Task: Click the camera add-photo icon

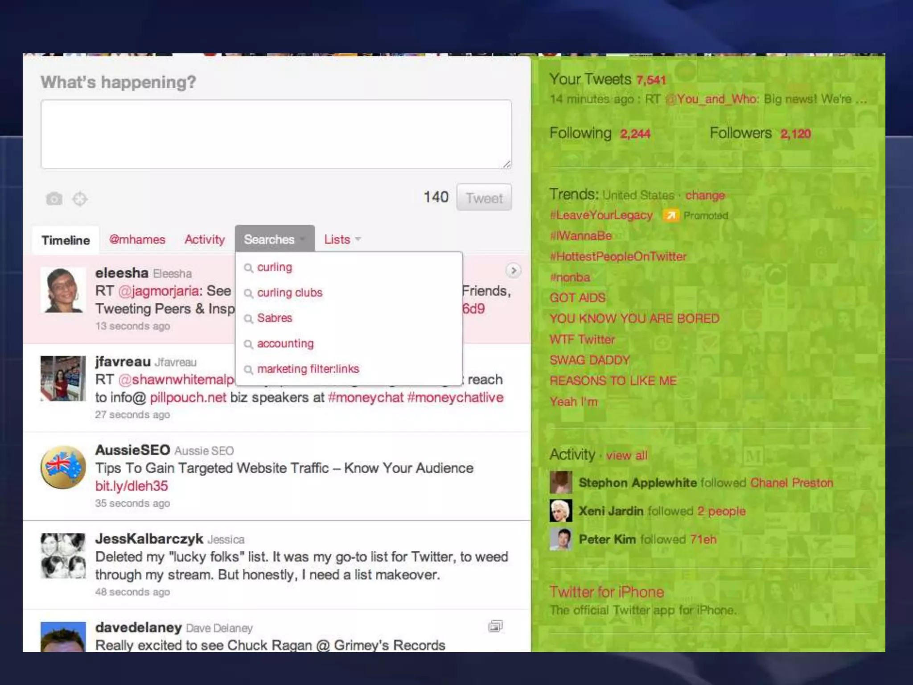Action: coord(54,198)
